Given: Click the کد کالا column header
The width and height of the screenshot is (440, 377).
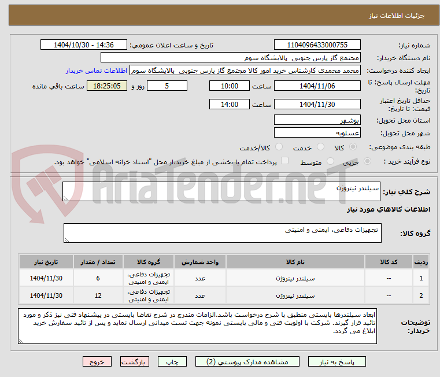Looking at the screenshot, I should [389, 262].
